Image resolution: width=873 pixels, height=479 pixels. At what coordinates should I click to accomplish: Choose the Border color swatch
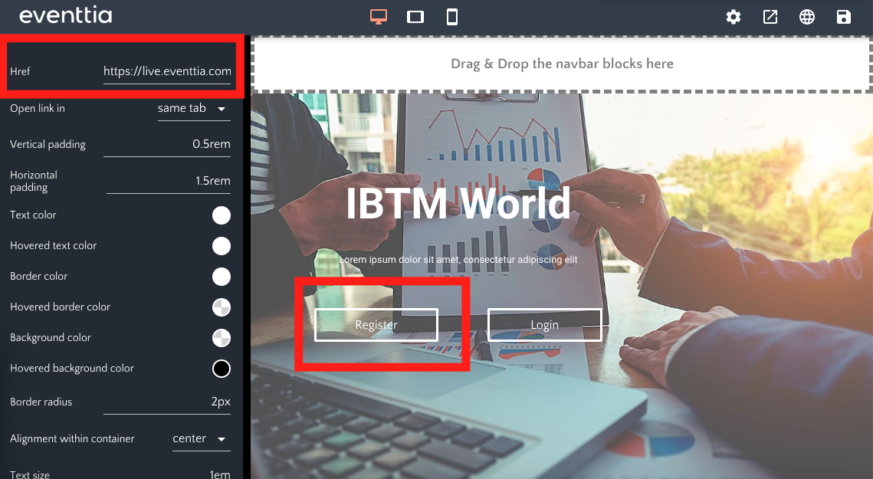tap(221, 277)
